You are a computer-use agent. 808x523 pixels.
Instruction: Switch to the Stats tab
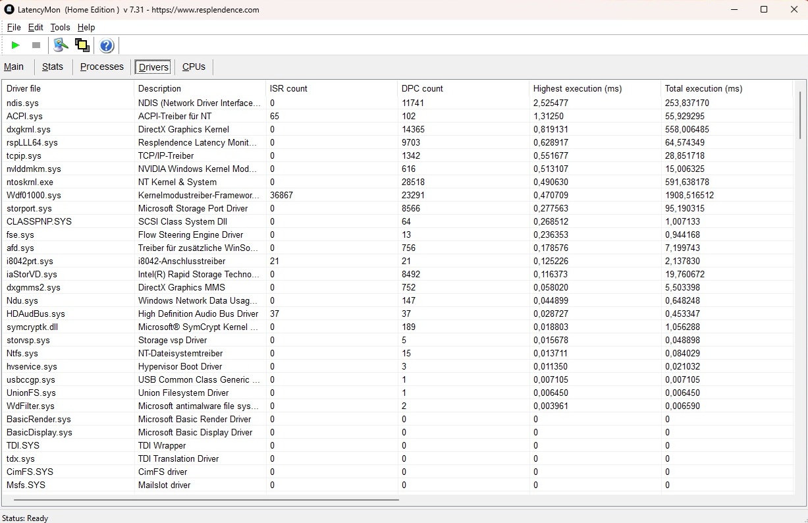[53, 67]
